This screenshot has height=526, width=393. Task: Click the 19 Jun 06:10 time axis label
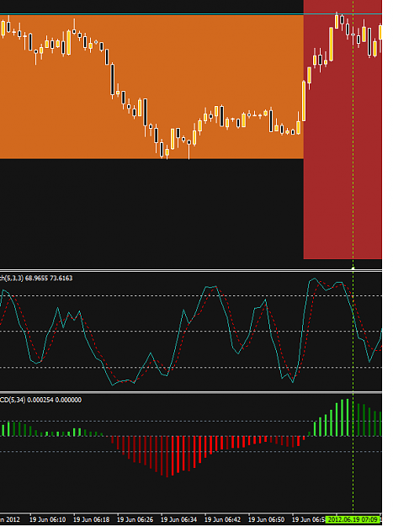[48, 519]
